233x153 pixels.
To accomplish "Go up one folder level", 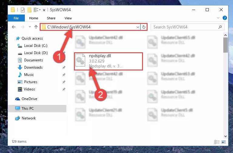I will click(x=36, y=27).
